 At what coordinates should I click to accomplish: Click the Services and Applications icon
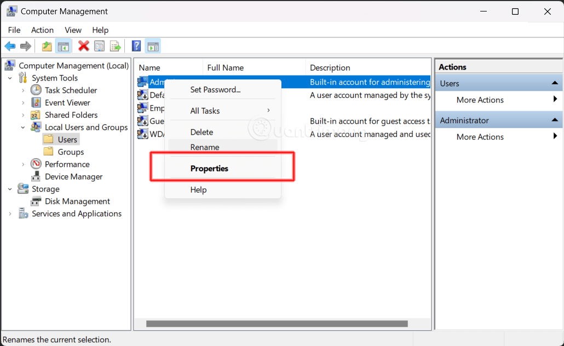[23, 214]
